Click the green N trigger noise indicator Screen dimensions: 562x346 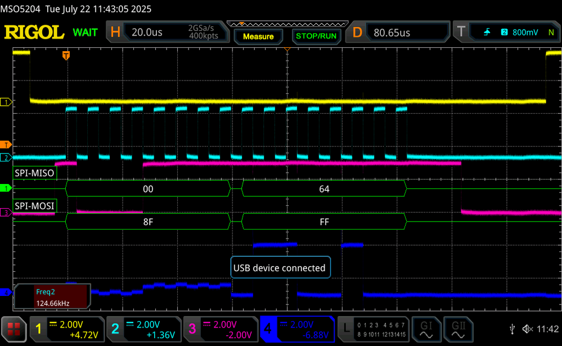[551, 33]
